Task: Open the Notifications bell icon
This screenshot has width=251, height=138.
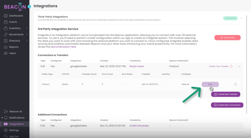Action: pyautogui.click(x=6, y=118)
